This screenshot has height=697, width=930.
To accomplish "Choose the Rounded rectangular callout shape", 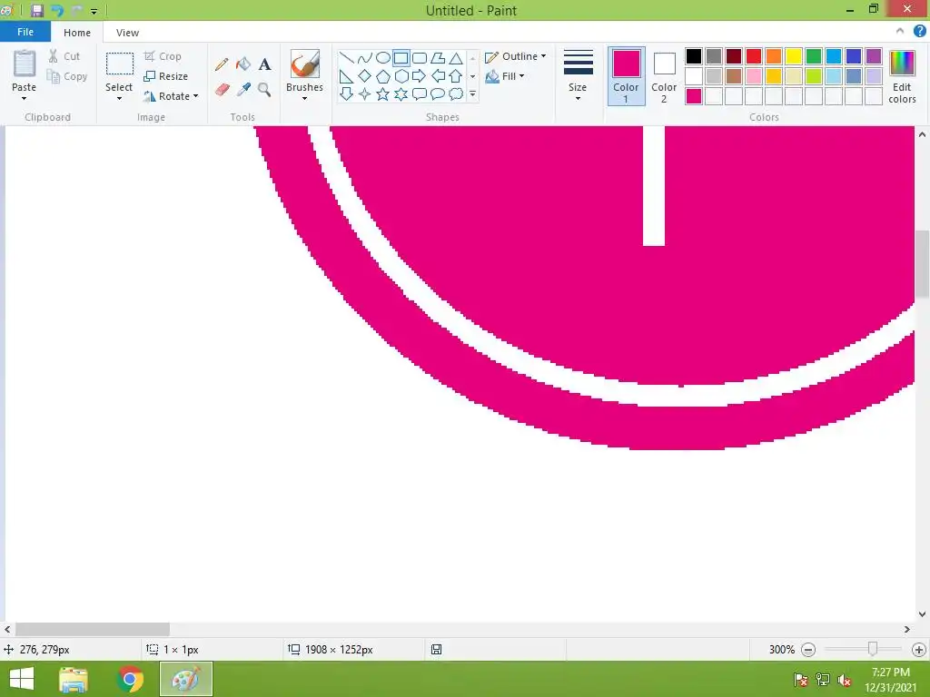I will click(x=420, y=93).
